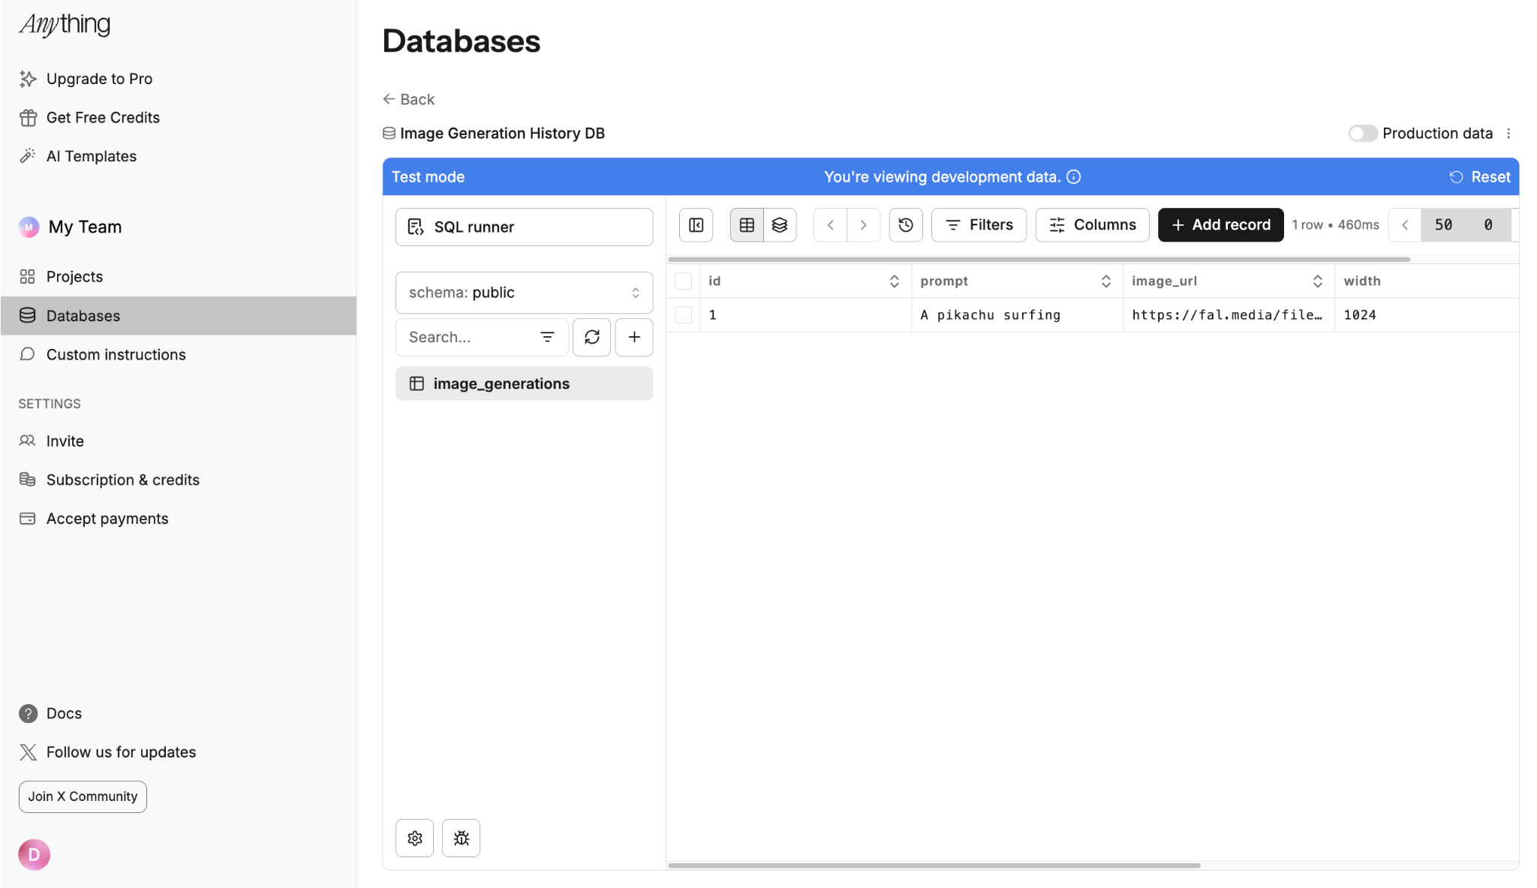Sort by the prompt column chevron
The height and width of the screenshot is (888, 1537).
click(1106, 280)
